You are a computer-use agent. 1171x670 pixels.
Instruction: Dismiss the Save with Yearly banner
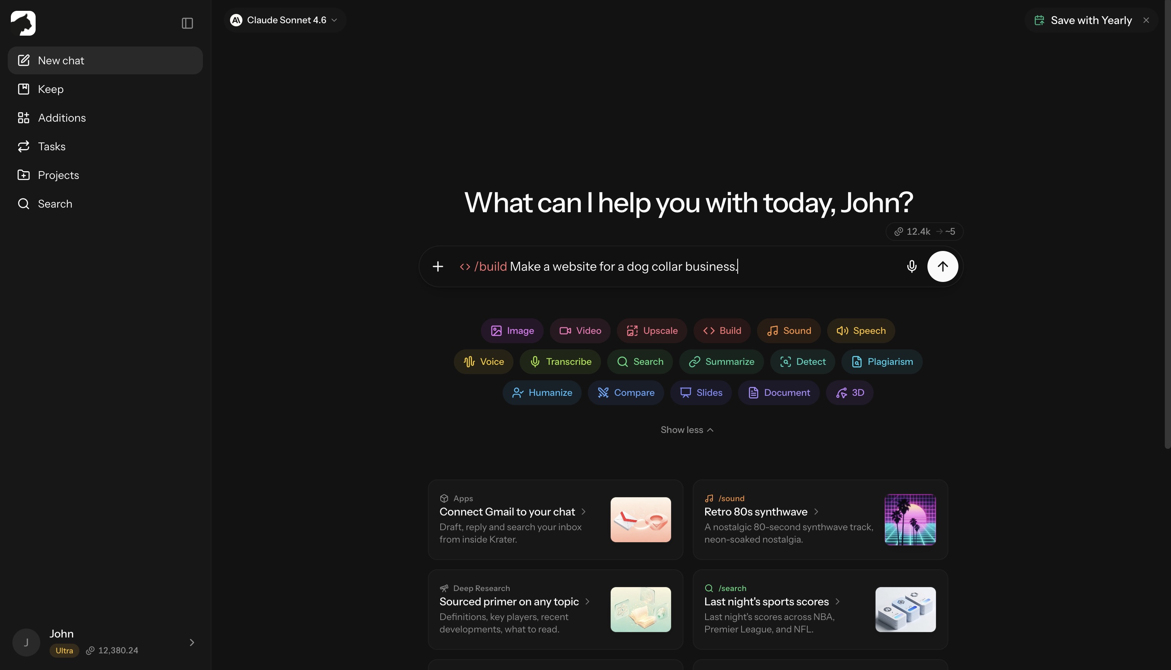(x=1146, y=20)
